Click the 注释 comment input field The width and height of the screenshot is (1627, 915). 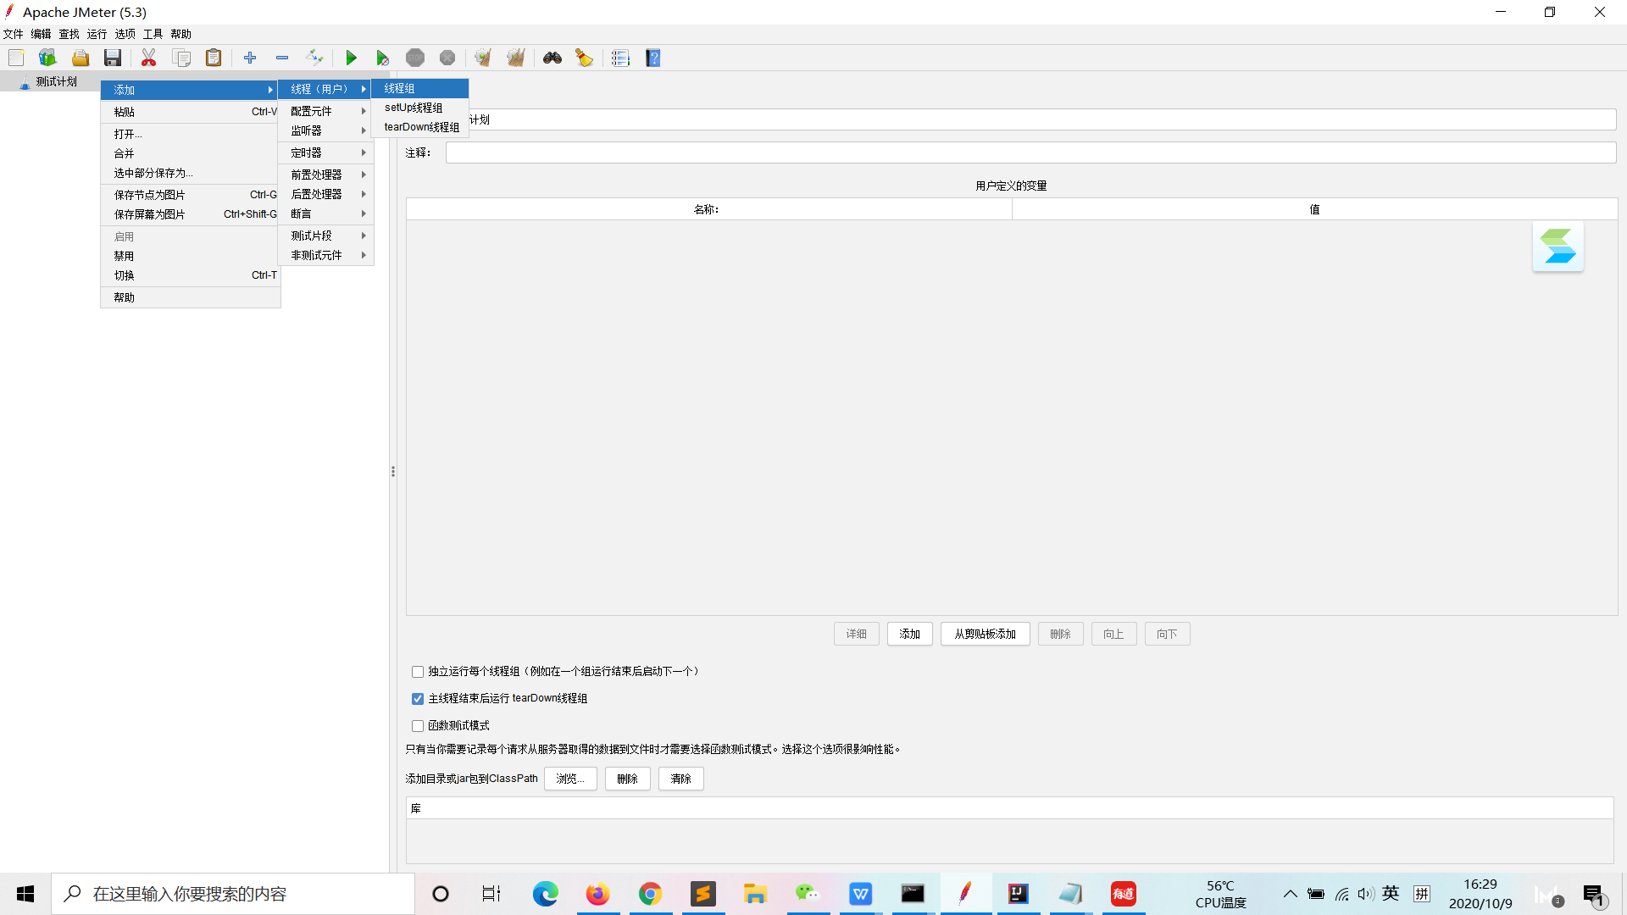click(1030, 152)
